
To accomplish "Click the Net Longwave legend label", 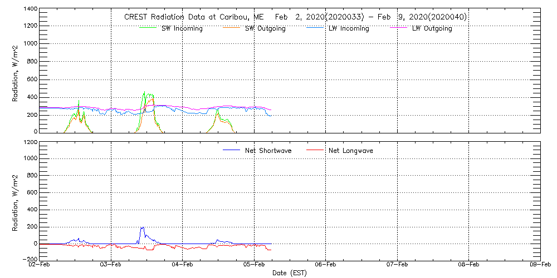I will coord(351,151).
